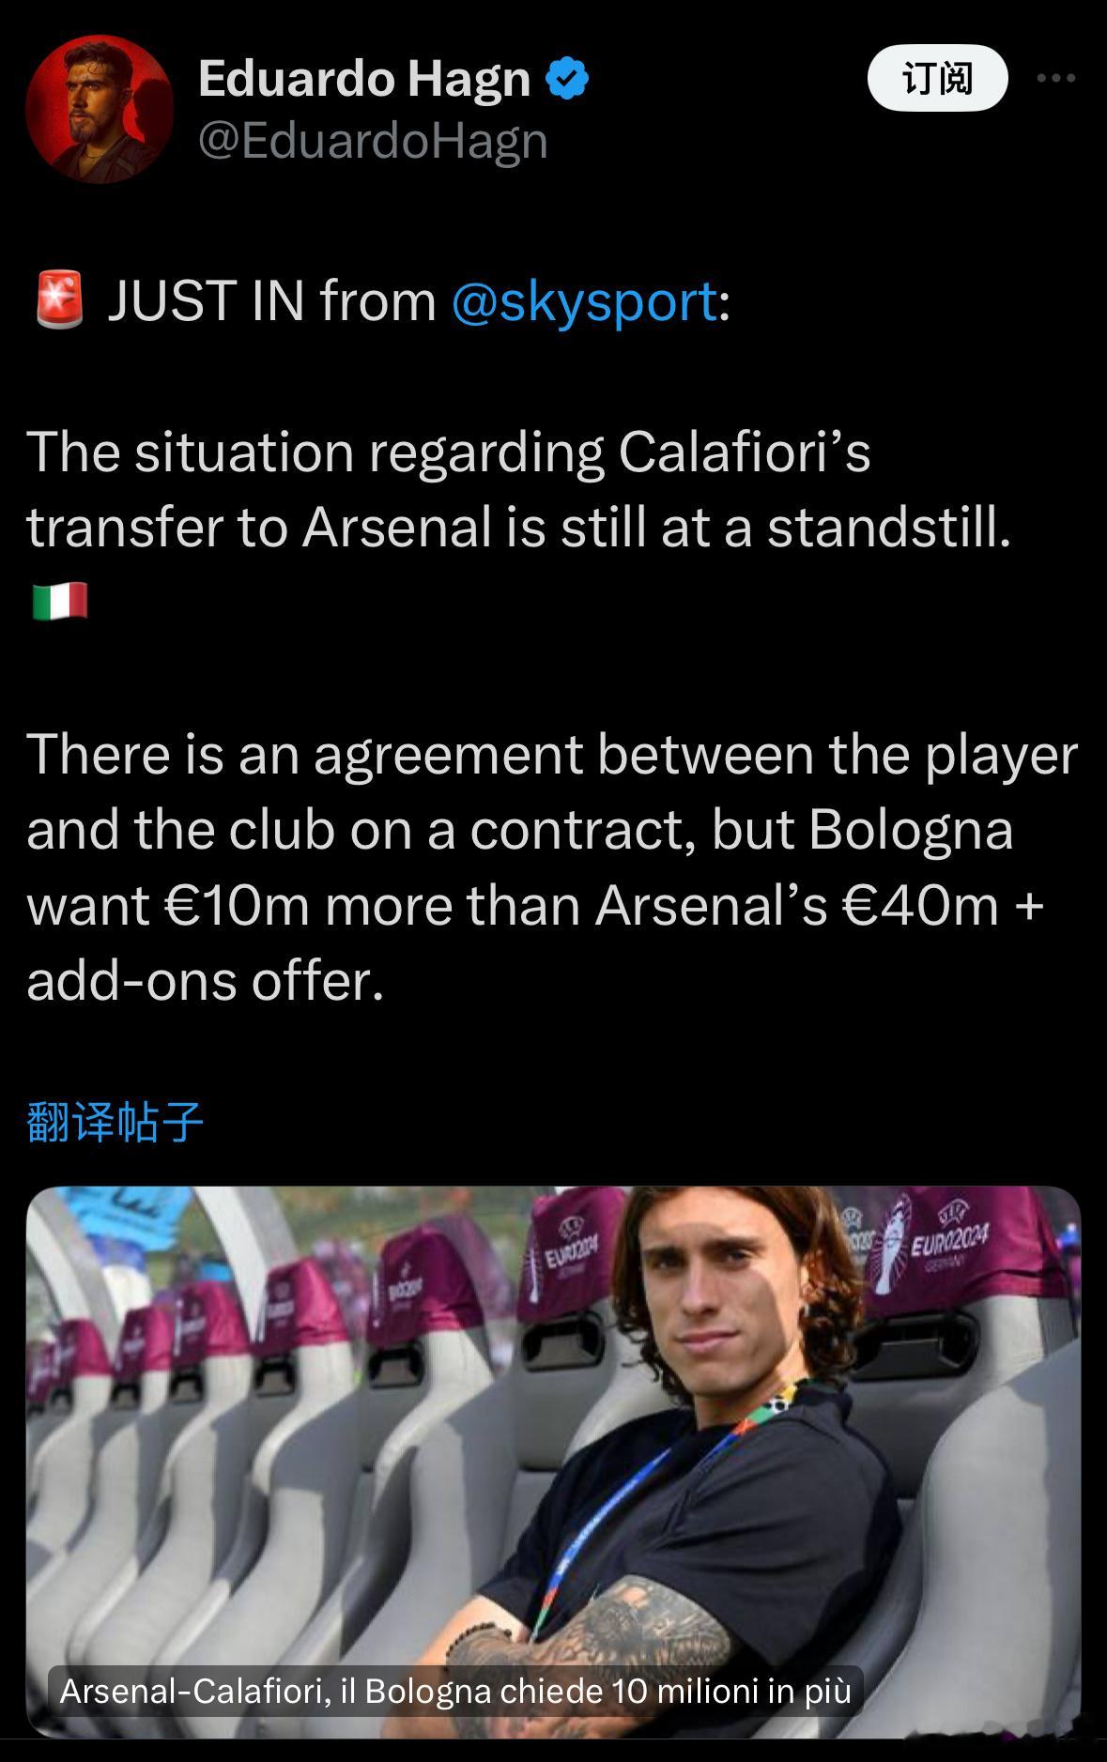Click 'JUST IN from' text
The height and width of the screenshot is (1762, 1107).
click(x=271, y=300)
